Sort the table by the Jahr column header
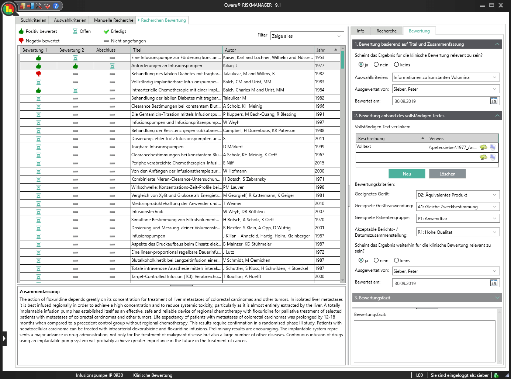 327,50
